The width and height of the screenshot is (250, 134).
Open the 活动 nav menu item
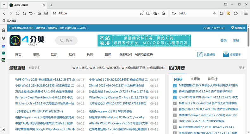point(54,55)
